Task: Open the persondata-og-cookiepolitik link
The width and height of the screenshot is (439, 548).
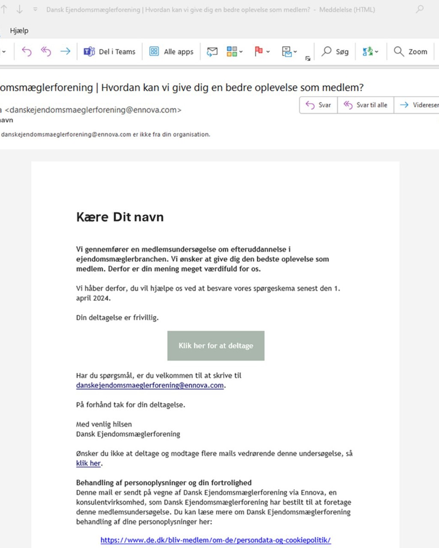Action: [216, 540]
